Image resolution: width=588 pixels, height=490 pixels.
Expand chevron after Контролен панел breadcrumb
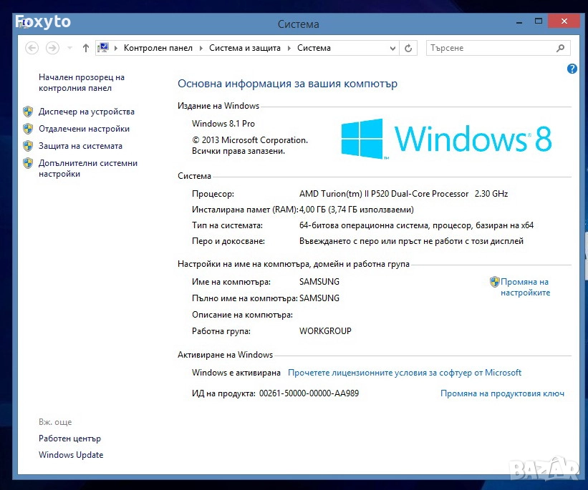click(x=201, y=48)
